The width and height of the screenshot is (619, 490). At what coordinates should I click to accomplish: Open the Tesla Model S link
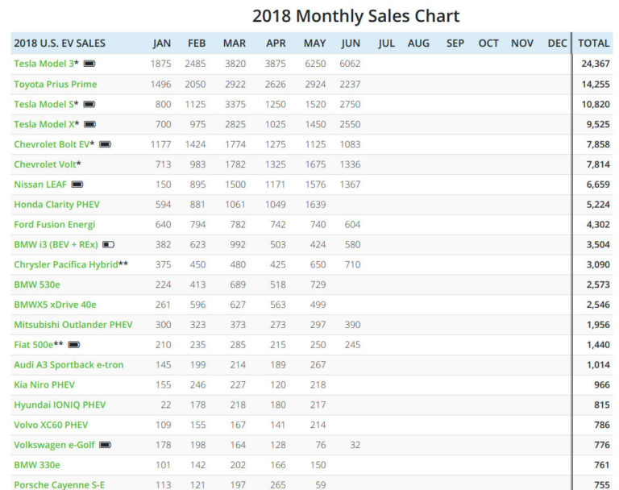click(44, 104)
